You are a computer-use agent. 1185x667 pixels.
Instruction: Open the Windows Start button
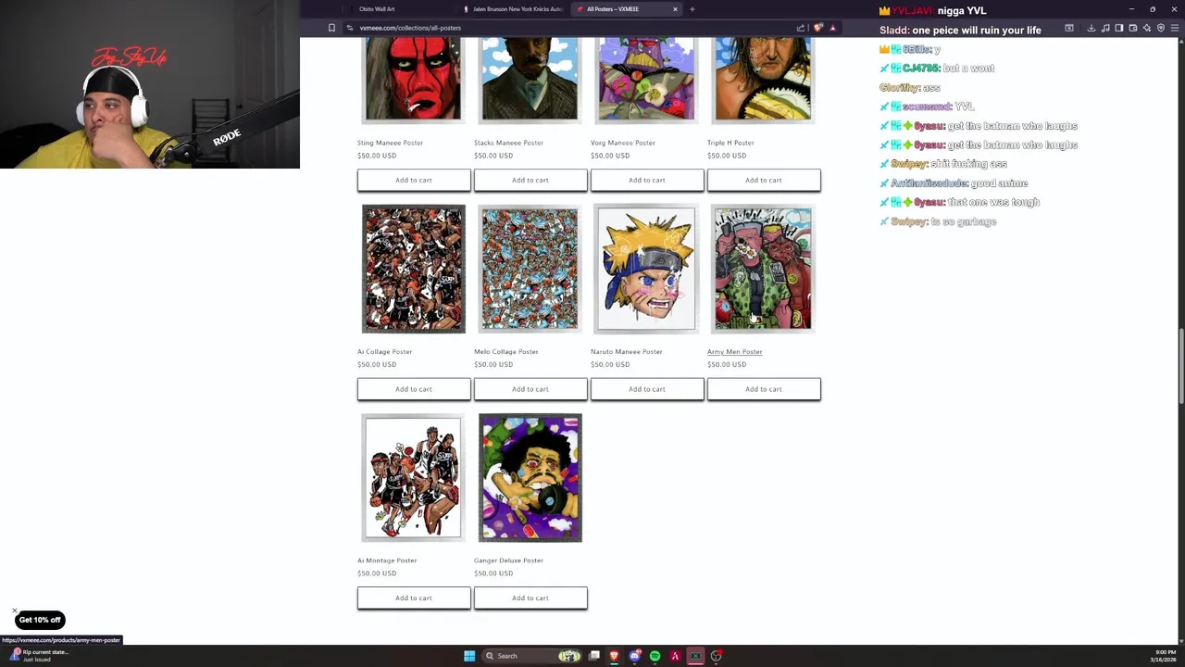[469, 656]
